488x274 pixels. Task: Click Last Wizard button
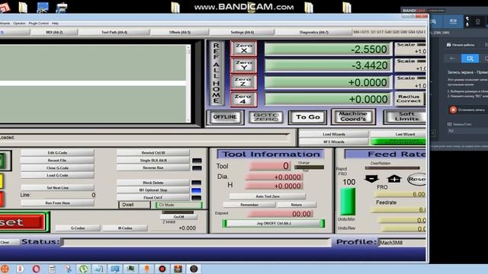coord(398,134)
